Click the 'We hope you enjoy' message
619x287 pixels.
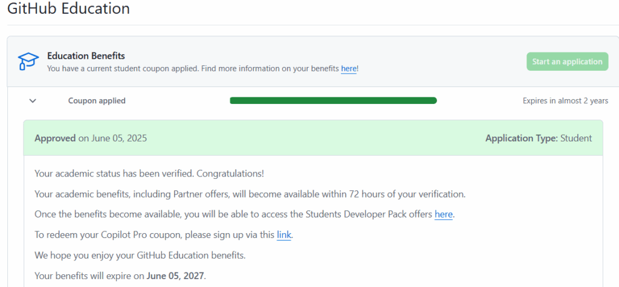coord(140,256)
